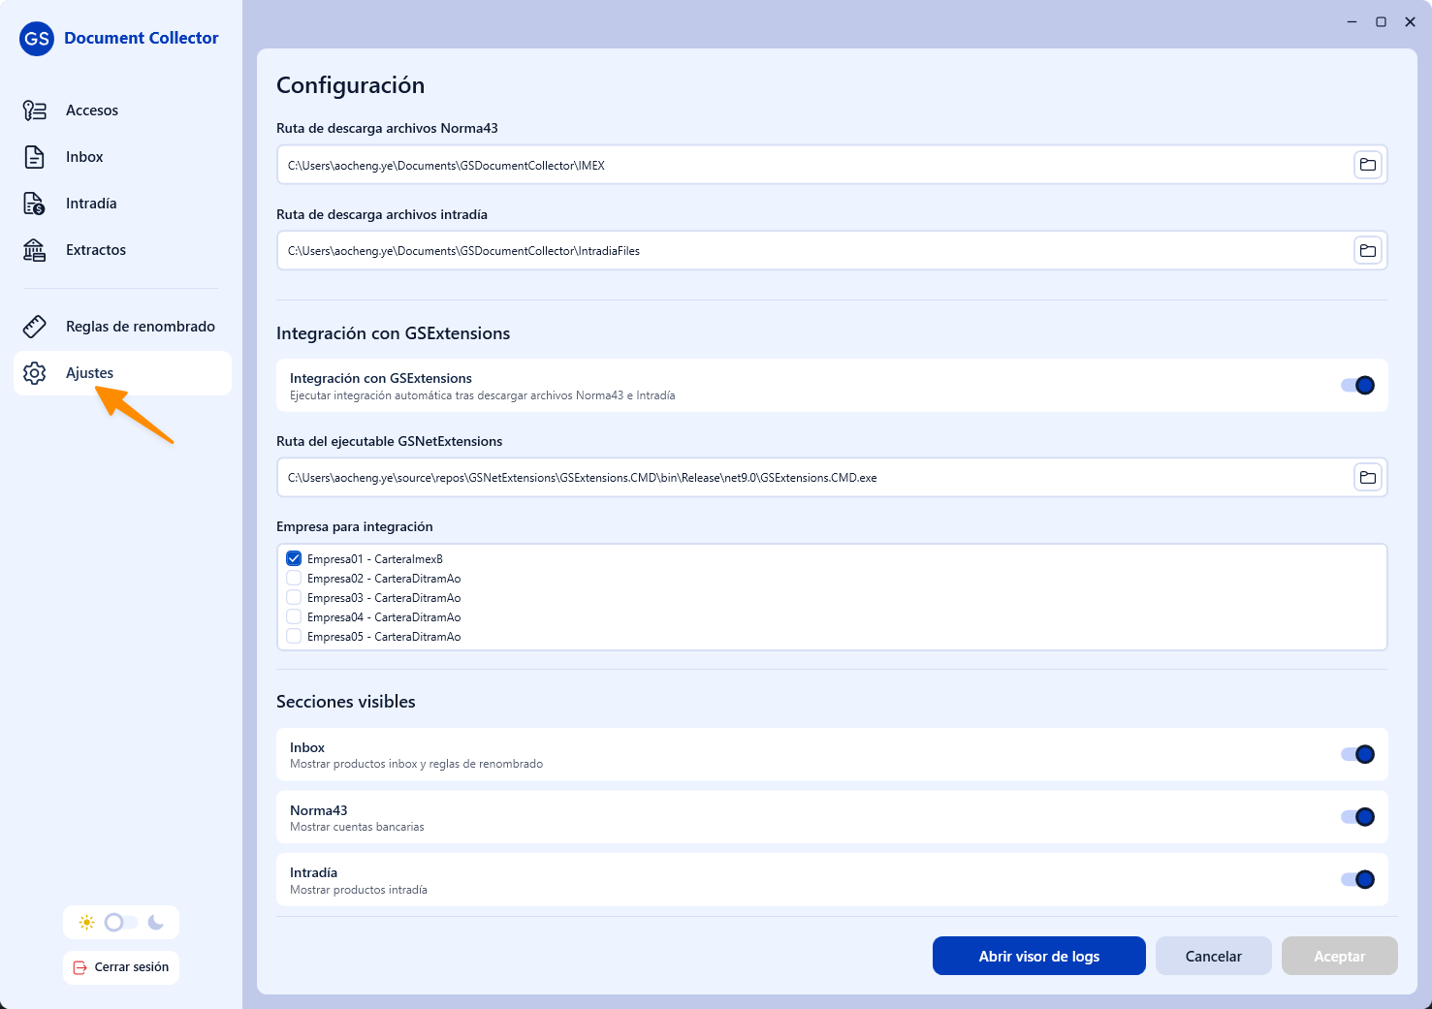Screen dimensions: 1432x1009
Task: Minimize the application window
Action: coord(1352,21)
